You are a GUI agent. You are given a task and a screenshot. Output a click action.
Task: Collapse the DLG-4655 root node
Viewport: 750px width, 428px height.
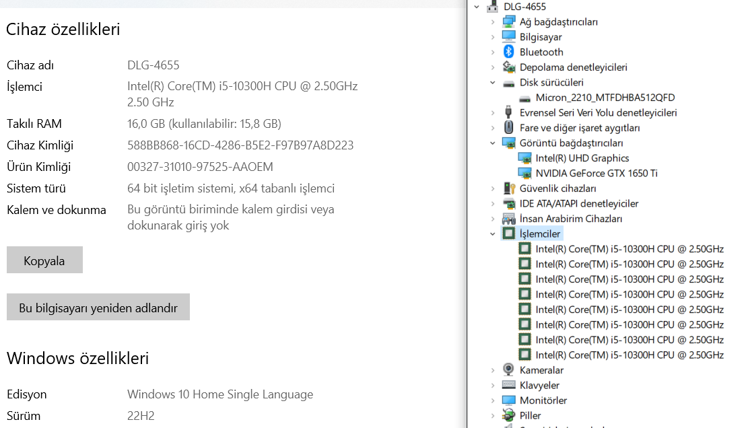[477, 7]
